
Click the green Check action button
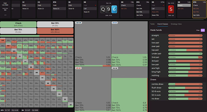(x=18, y=24)
